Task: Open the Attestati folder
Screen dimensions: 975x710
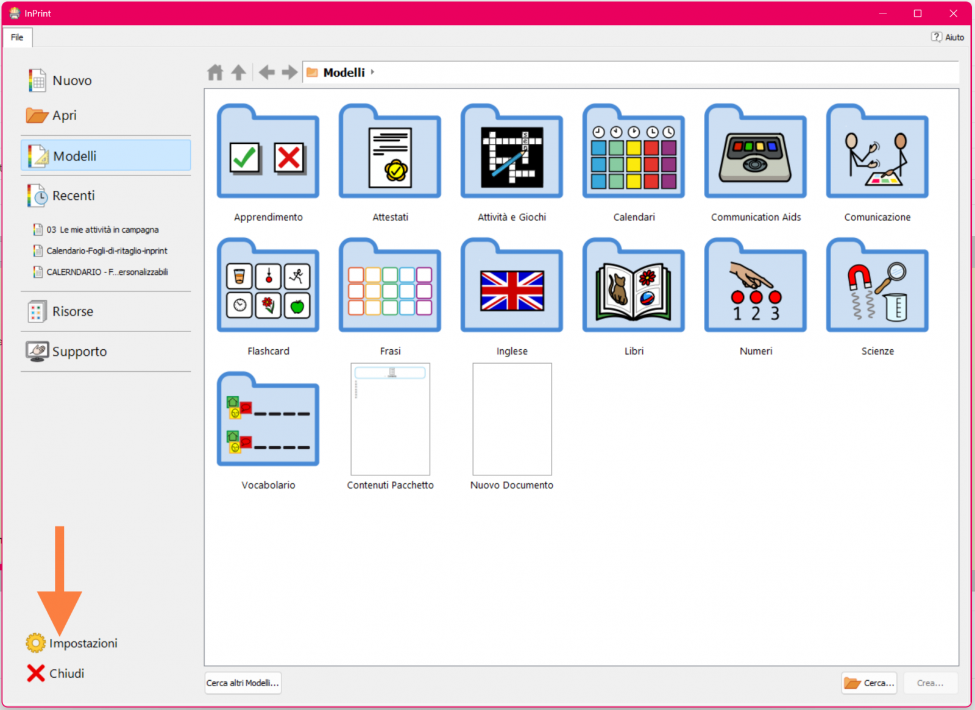Action: 390,151
